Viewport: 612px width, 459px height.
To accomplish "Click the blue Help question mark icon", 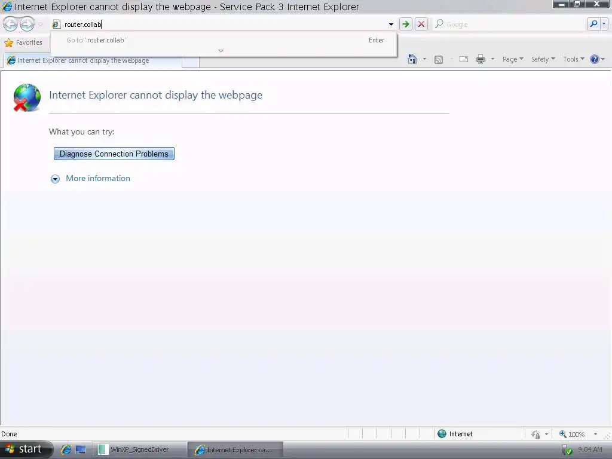I will click(x=595, y=59).
